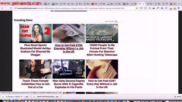This screenshot has height=102, width=182.
Task: Click the black glasses extension icon
Action: 154,8
